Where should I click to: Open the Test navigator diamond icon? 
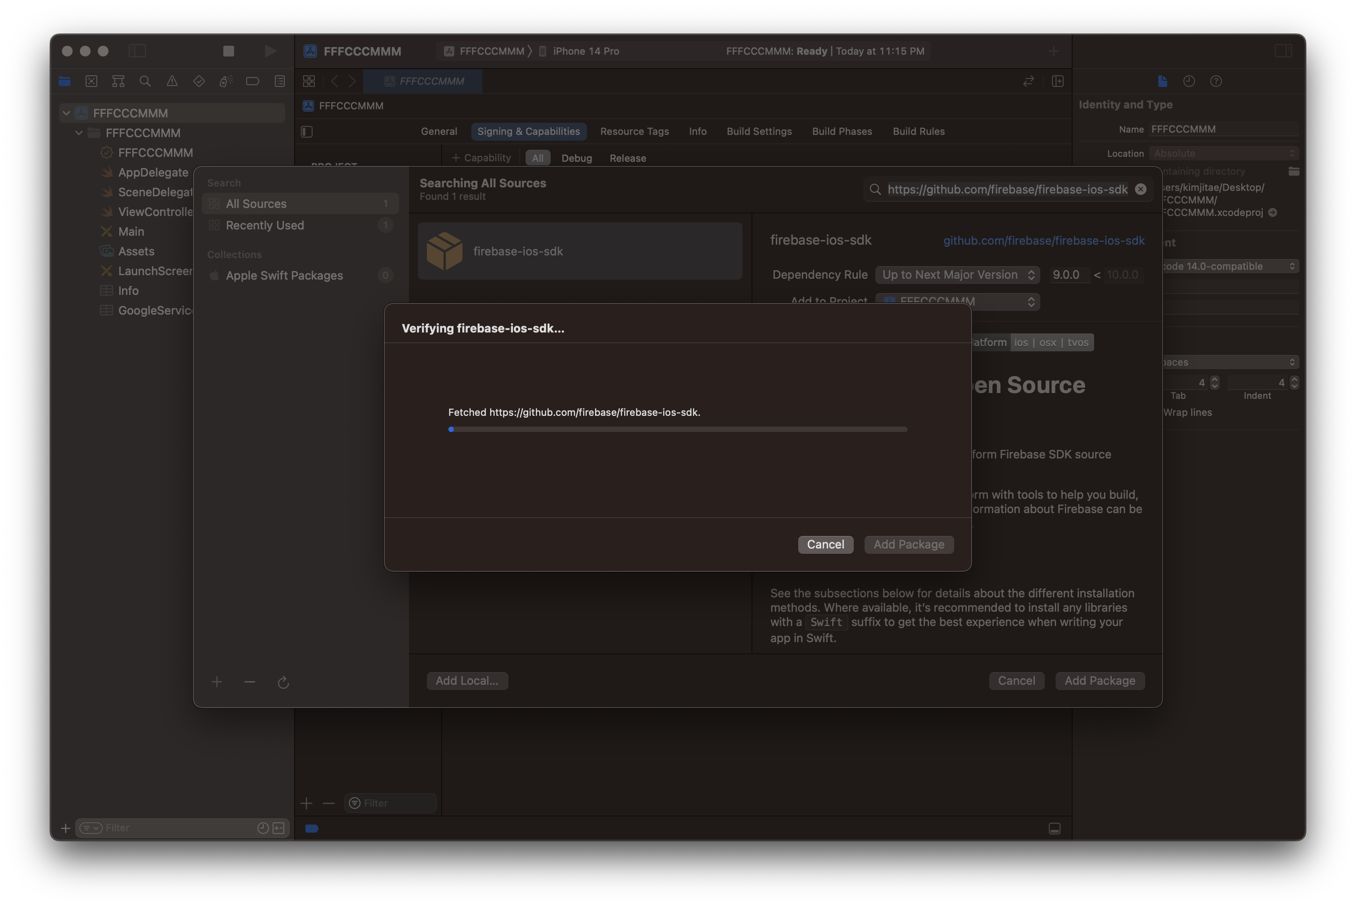pyautogui.click(x=199, y=81)
